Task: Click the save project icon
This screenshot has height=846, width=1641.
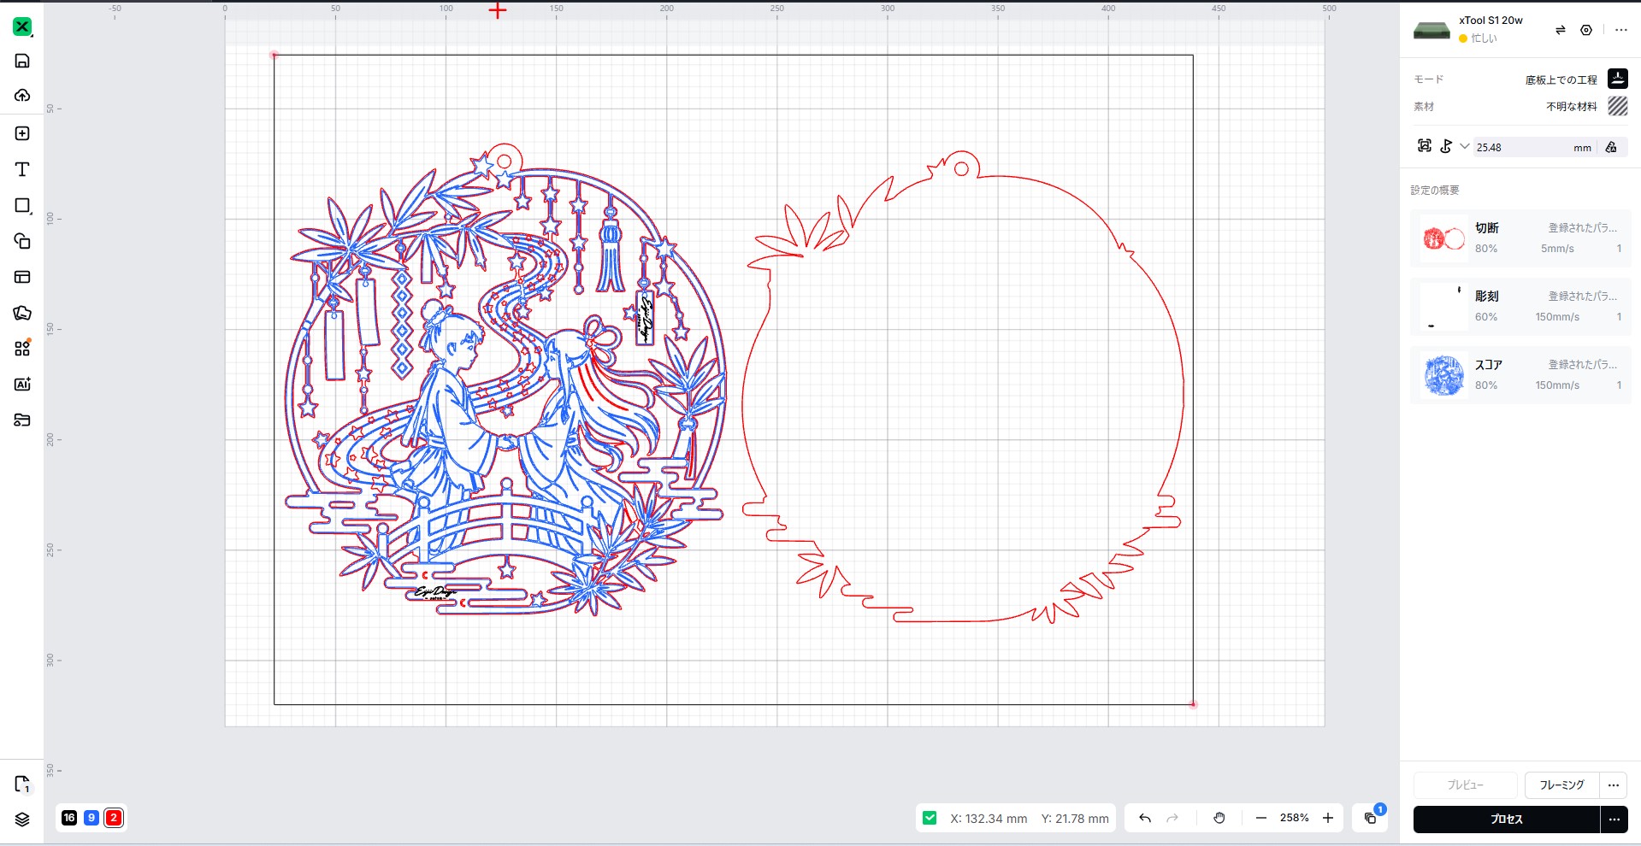Action: click(x=22, y=61)
